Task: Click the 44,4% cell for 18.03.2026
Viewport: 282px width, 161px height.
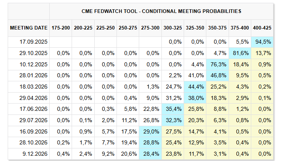Action: [195, 87]
